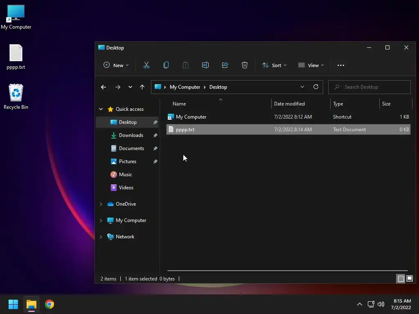Click the Cut scissors icon in toolbar
Image resolution: width=419 pixels, height=314 pixels.
pyautogui.click(x=146, y=65)
